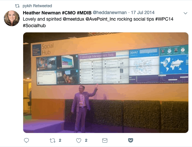192x147 pixels.
Task: Open Heather Newman's profile avatar
Action: (12, 18)
